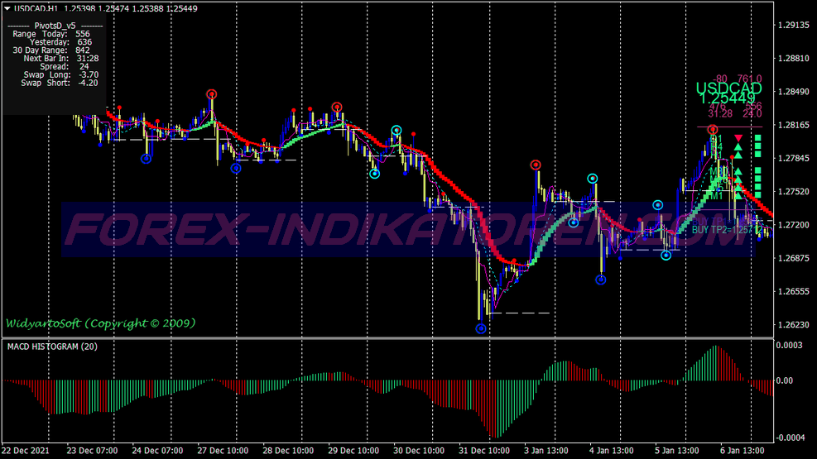
Task: Click the green up triangle for H4 trend
Action: tap(738, 146)
